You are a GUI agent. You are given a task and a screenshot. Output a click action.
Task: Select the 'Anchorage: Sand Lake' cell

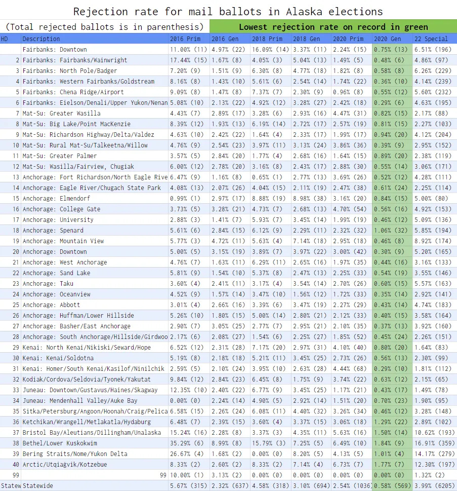click(x=95, y=273)
